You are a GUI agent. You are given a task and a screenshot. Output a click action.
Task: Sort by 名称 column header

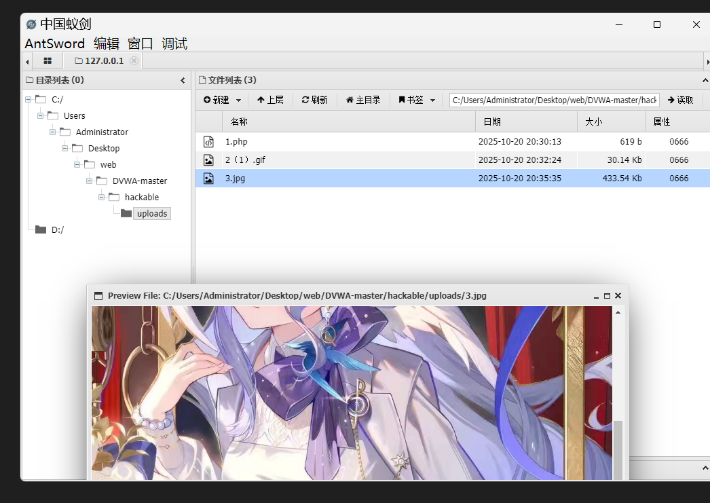[x=349, y=122]
